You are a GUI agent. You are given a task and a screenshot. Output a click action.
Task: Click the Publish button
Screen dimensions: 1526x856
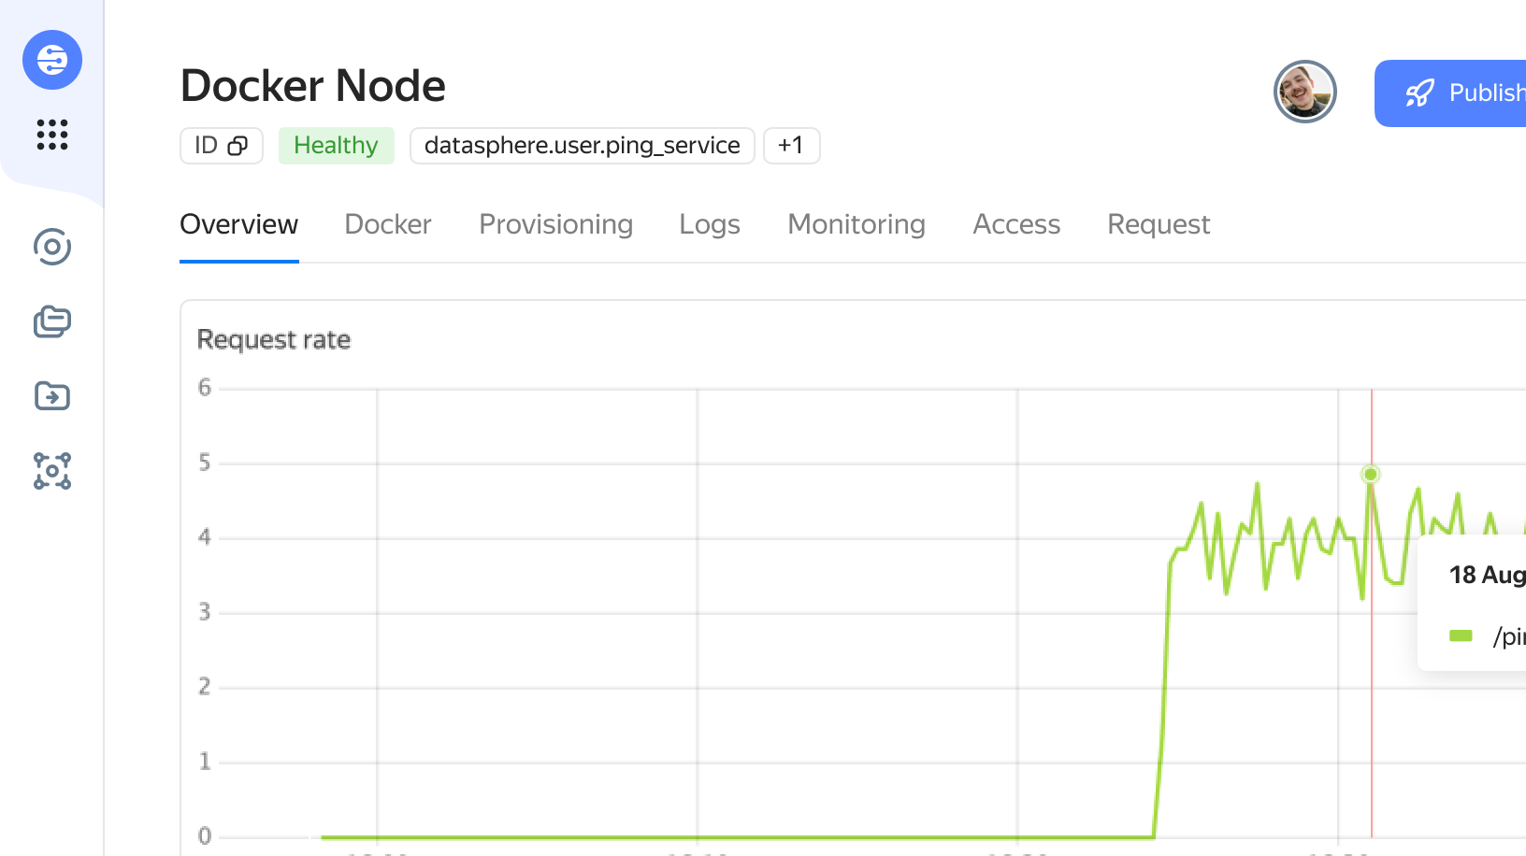point(1450,93)
